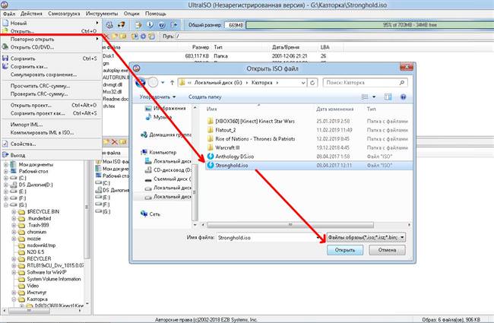494x323 pixels.
Task: Collapse the (G:) drive in the tree
Action: point(5,205)
